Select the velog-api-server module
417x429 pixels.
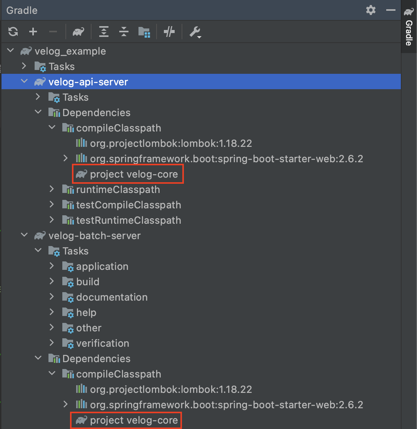[x=201, y=81]
